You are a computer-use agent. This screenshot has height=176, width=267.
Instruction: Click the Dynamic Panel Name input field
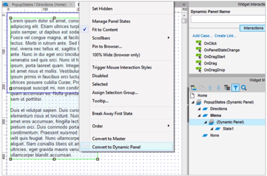[x=228, y=19]
